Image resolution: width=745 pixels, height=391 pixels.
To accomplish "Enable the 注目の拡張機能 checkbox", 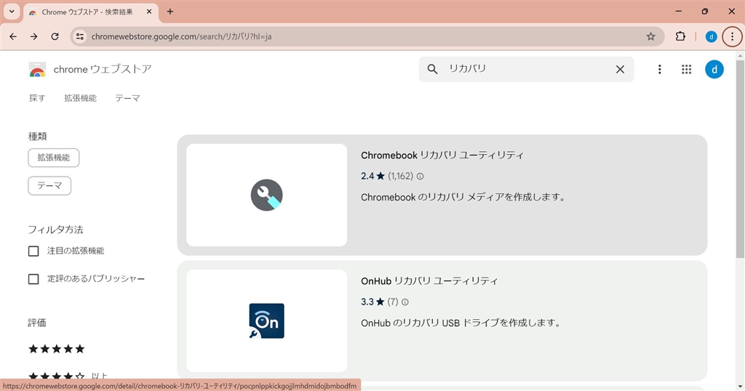I will (33, 251).
